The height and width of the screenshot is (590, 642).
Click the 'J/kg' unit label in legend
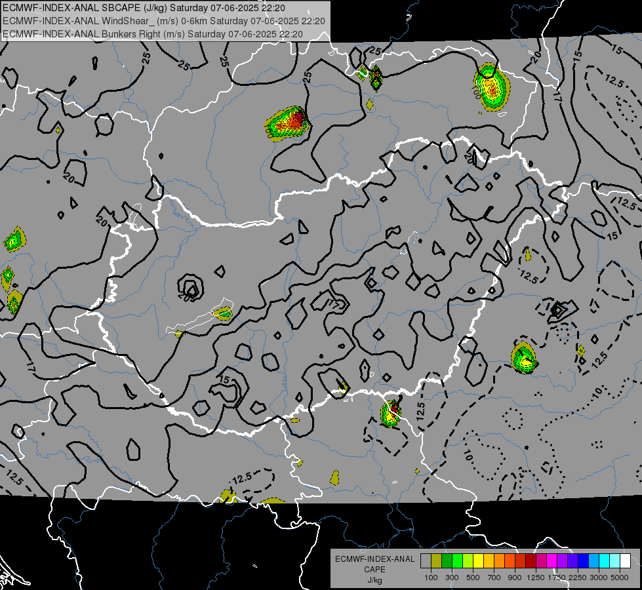(374, 580)
